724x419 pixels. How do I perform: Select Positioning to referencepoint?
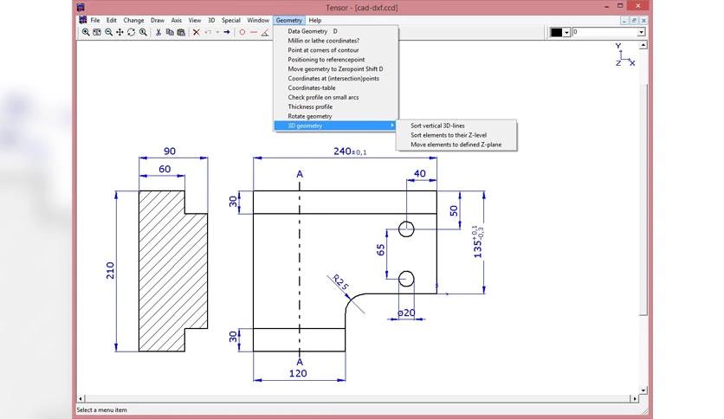(x=336, y=60)
